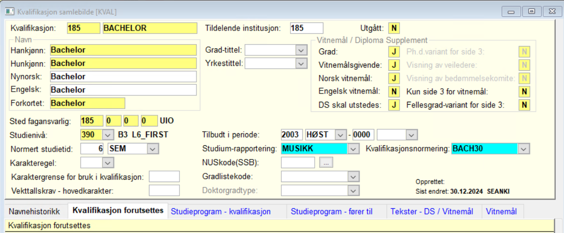Click the Opprettet label
Image resolution: width=564 pixels, height=233 pixels.
coord(430,181)
